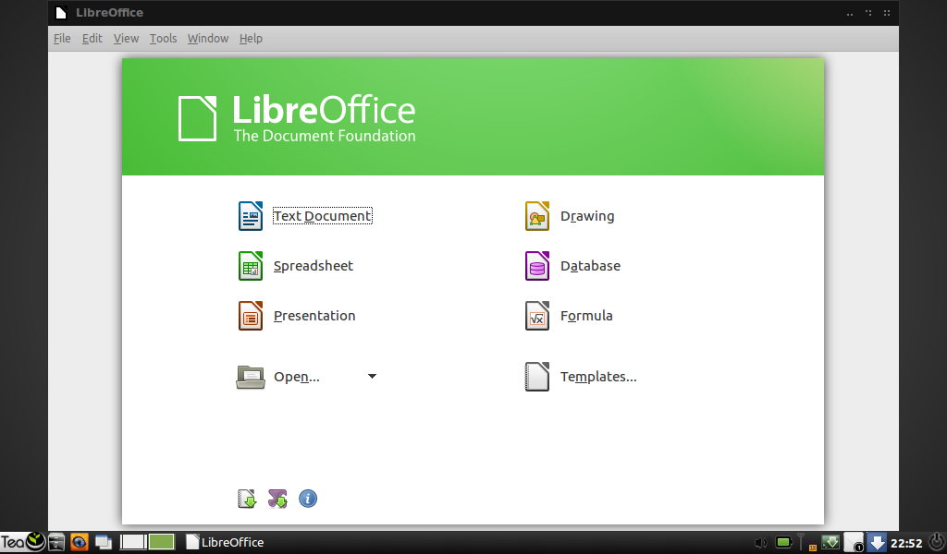Click the Open... label

[297, 377]
